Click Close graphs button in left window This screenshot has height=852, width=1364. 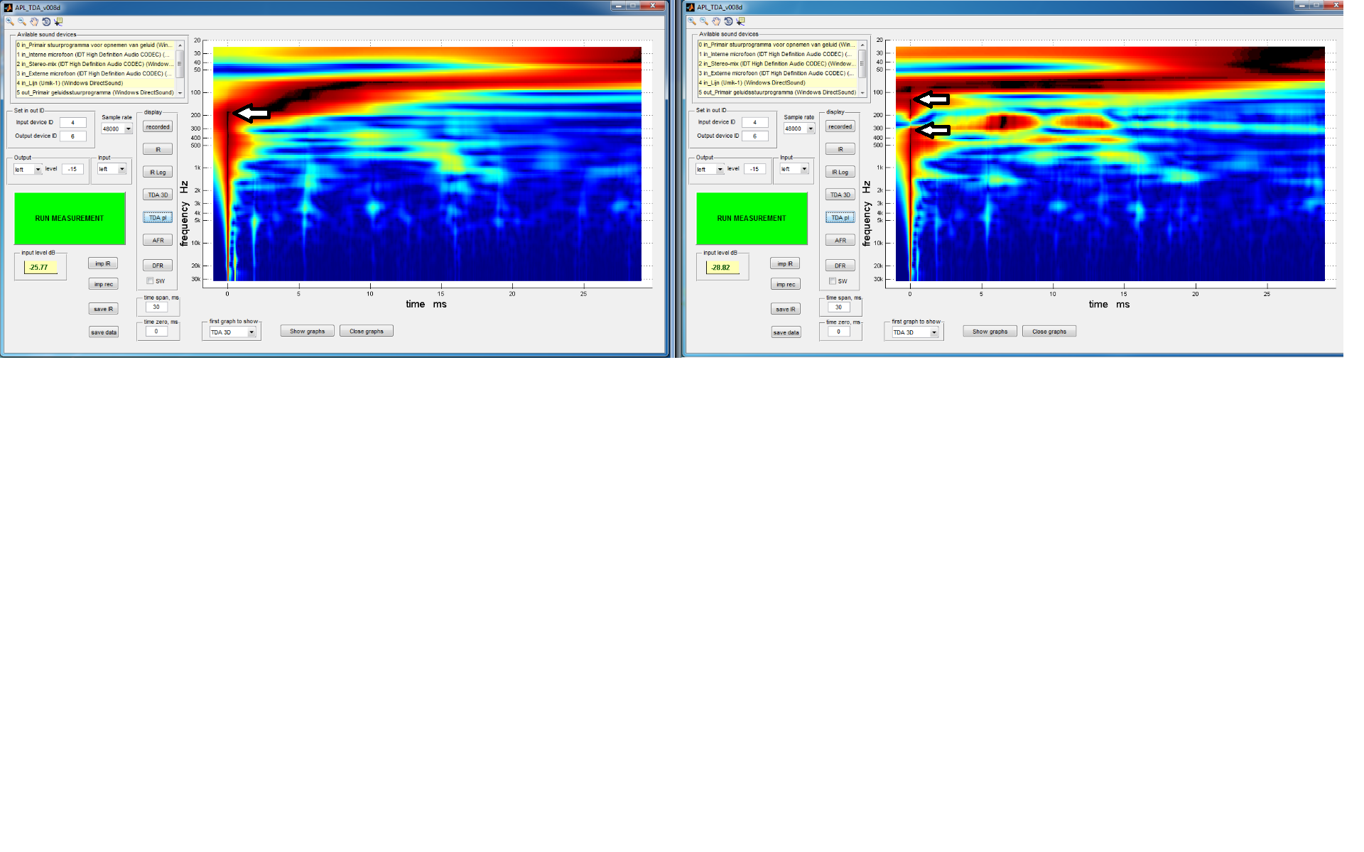point(367,331)
